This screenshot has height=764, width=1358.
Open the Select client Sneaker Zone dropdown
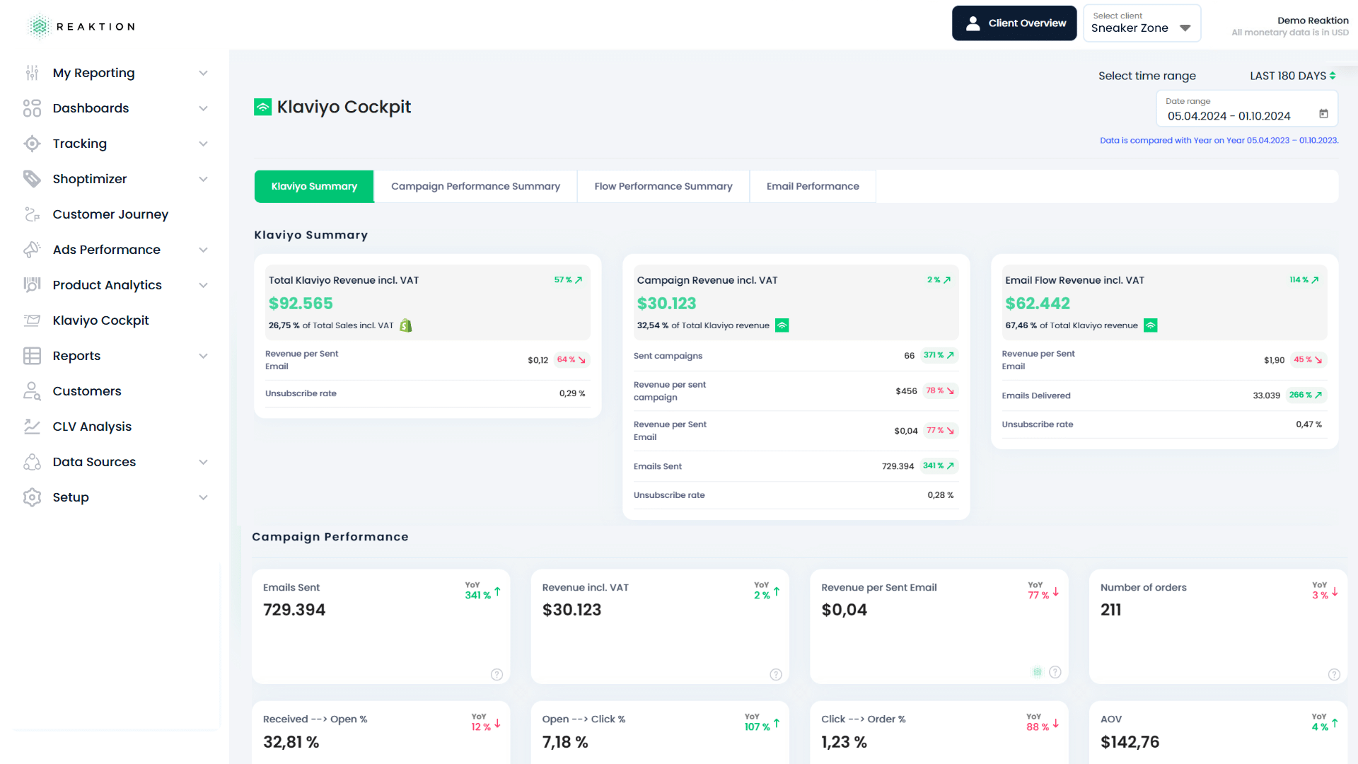pyautogui.click(x=1142, y=23)
